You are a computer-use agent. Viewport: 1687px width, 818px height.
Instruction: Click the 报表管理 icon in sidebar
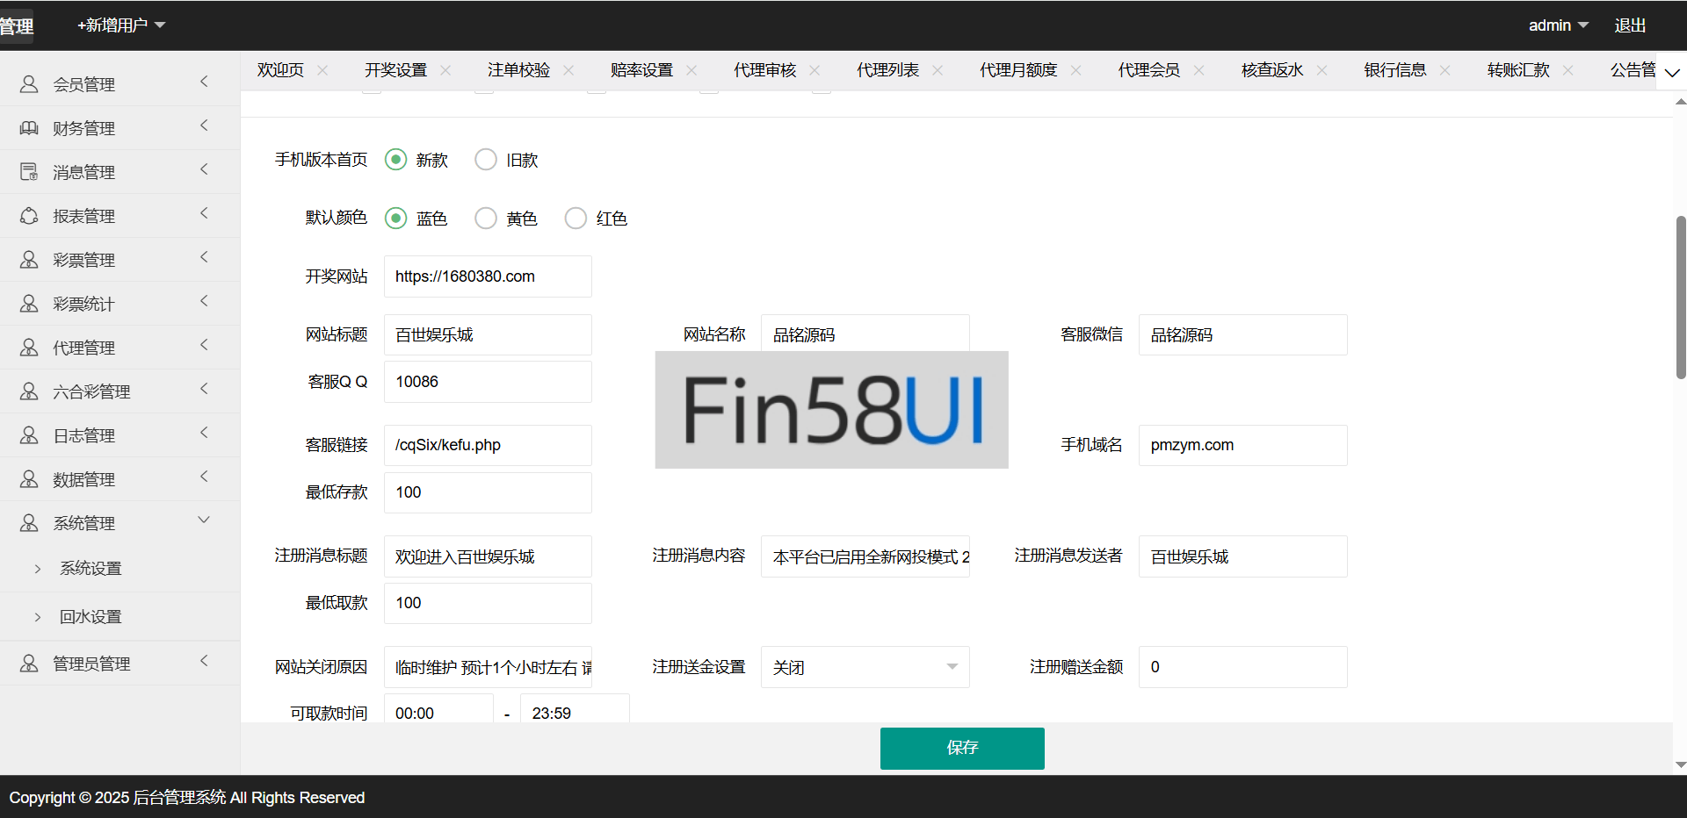pyautogui.click(x=29, y=216)
